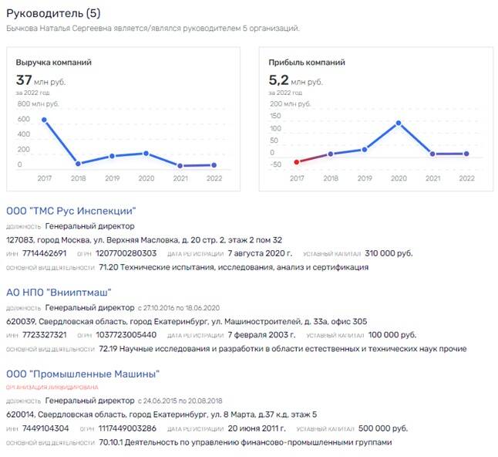Click the "Руководитель (5)" section heading

pyautogui.click(x=53, y=13)
